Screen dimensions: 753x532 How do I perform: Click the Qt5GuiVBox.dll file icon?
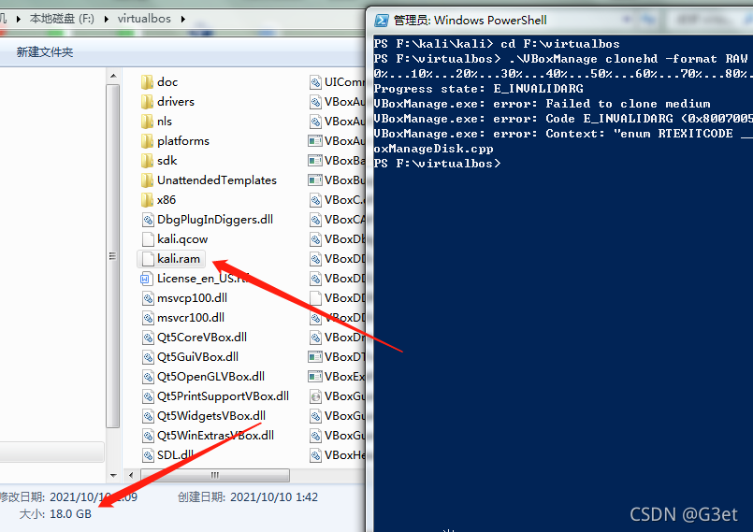[x=148, y=357]
